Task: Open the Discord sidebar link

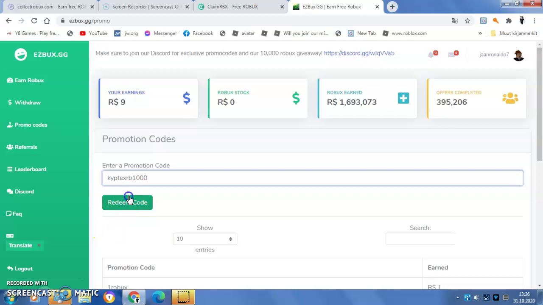Action: [20, 191]
